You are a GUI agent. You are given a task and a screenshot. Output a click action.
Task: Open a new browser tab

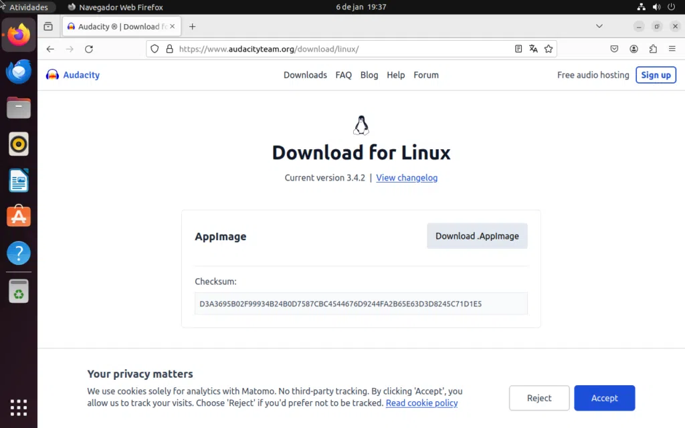[193, 26]
